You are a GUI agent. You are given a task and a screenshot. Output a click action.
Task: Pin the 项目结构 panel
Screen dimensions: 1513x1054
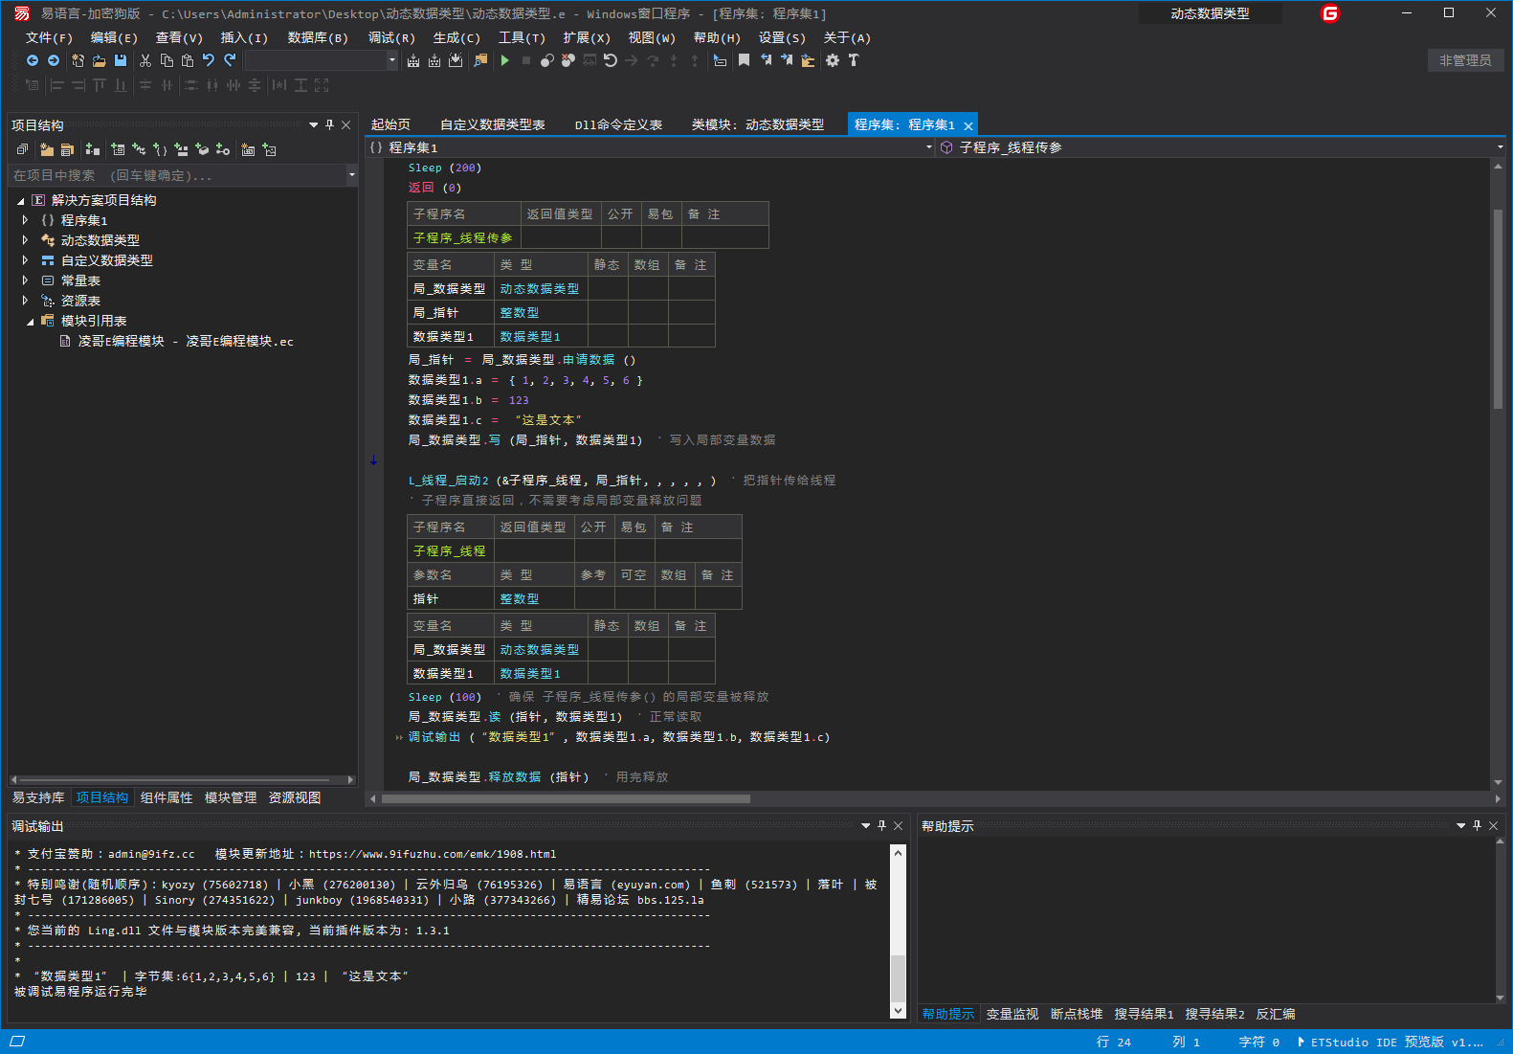click(x=329, y=124)
